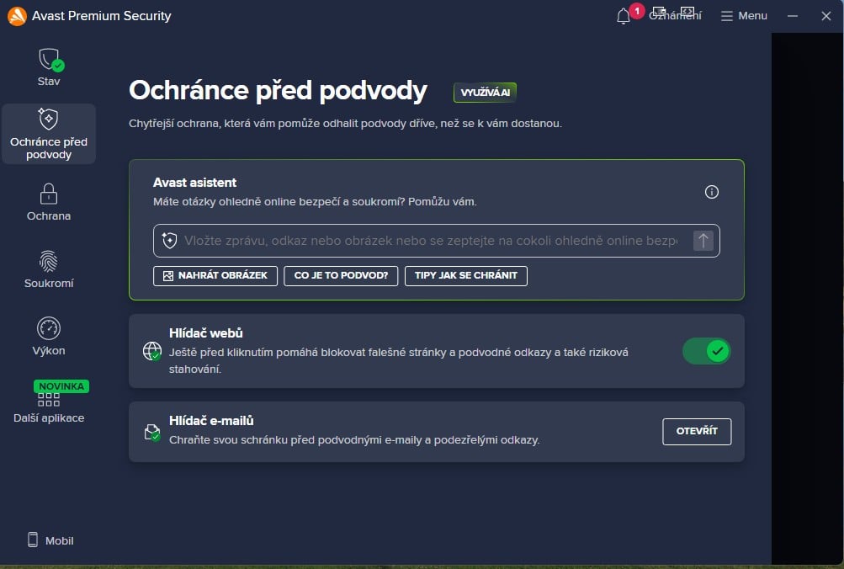Open Hlídač e-mailů via OTEVŘÍT button
Screen dimensions: 844x569
696,431
